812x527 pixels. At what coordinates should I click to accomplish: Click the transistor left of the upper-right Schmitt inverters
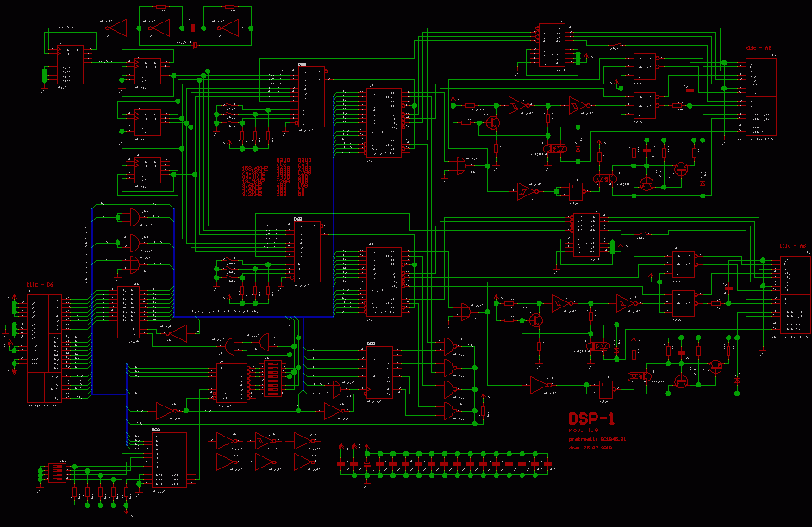(x=492, y=121)
